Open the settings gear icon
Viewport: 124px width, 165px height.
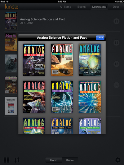(118, 160)
